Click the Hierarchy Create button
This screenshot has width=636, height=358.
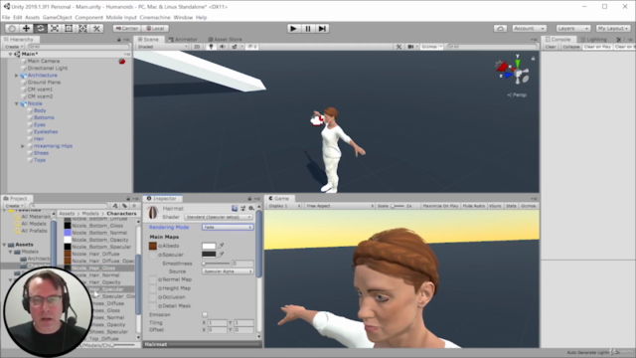click(13, 47)
